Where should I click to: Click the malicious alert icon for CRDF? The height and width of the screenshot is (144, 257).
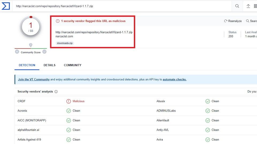69,101
